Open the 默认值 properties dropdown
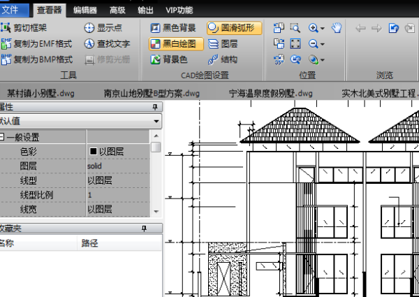The height and width of the screenshot is (297, 419). 156,121
